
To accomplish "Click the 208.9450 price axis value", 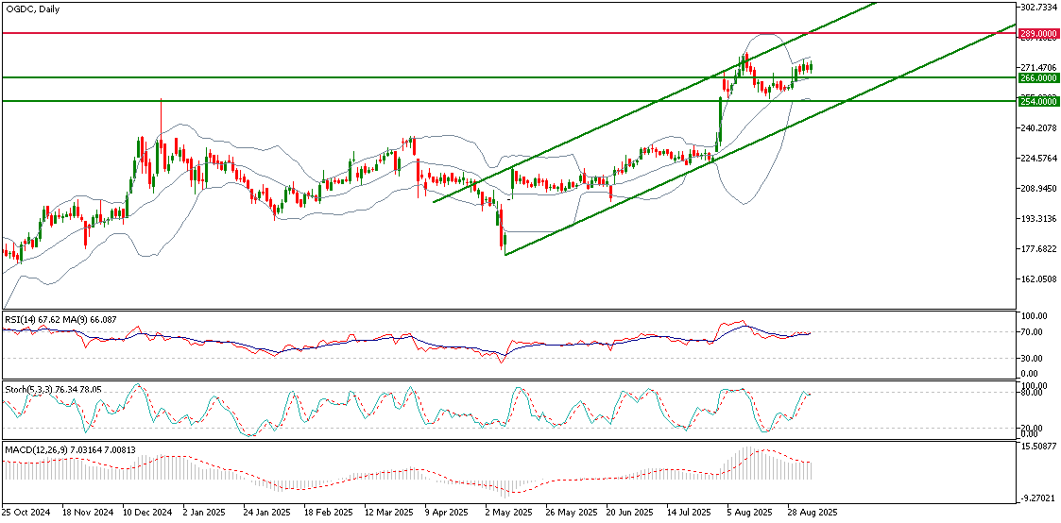I will coord(1038,189).
